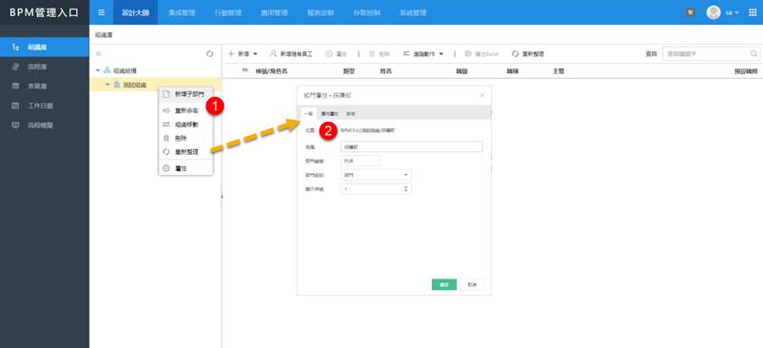Choose 組織移動 from context menu
The width and height of the screenshot is (763, 348).
coord(186,125)
